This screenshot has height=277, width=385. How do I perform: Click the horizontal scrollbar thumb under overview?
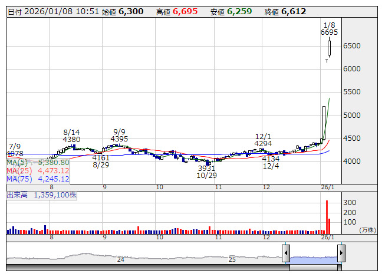[x=314, y=267]
